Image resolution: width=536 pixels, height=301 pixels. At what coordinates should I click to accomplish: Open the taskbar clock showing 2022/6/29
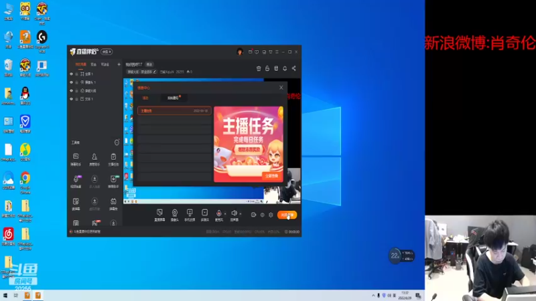point(405,296)
